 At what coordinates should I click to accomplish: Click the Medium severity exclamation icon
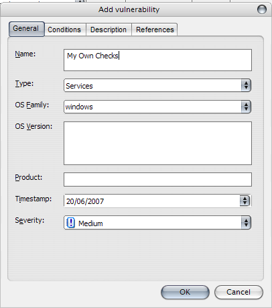(70, 223)
